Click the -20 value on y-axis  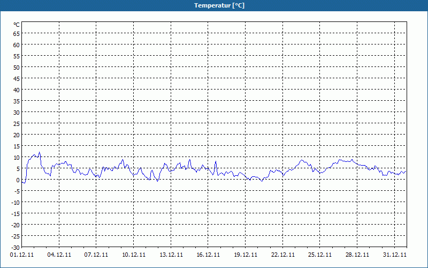click(x=15, y=225)
